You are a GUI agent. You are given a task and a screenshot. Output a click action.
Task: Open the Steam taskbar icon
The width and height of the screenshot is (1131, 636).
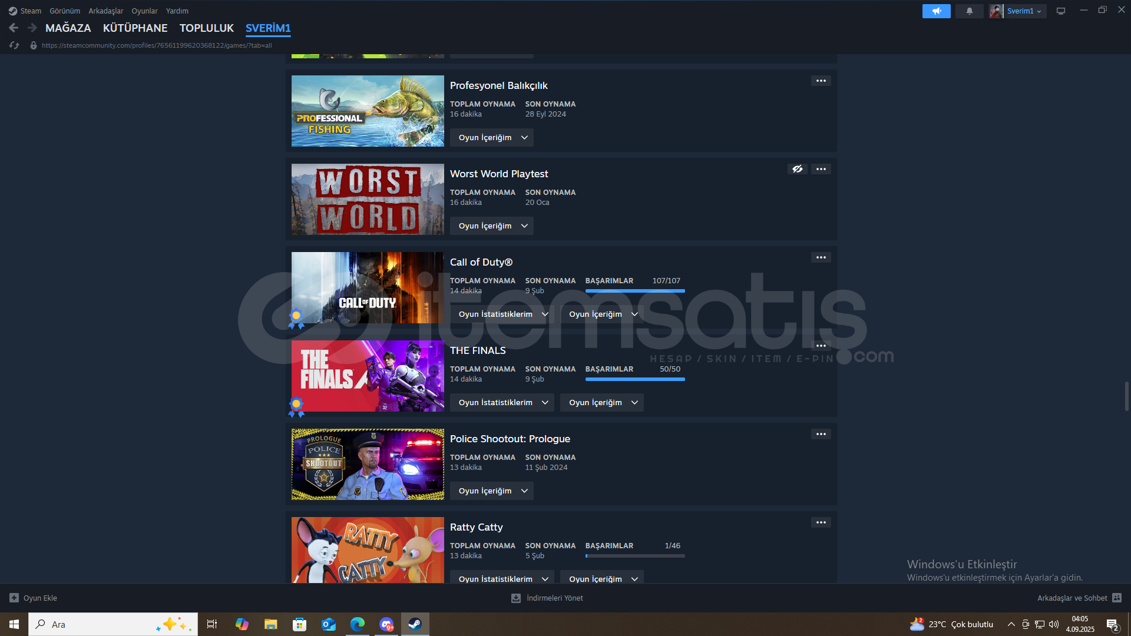pos(415,624)
